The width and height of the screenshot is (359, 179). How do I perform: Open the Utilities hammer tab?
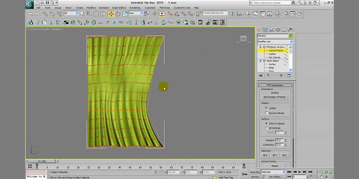(x=290, y=30)
